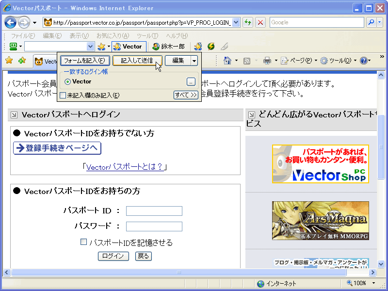Click the 登録手続きページへ button
The width and height of the screenshot is (388, 291).
pos(57,148)
